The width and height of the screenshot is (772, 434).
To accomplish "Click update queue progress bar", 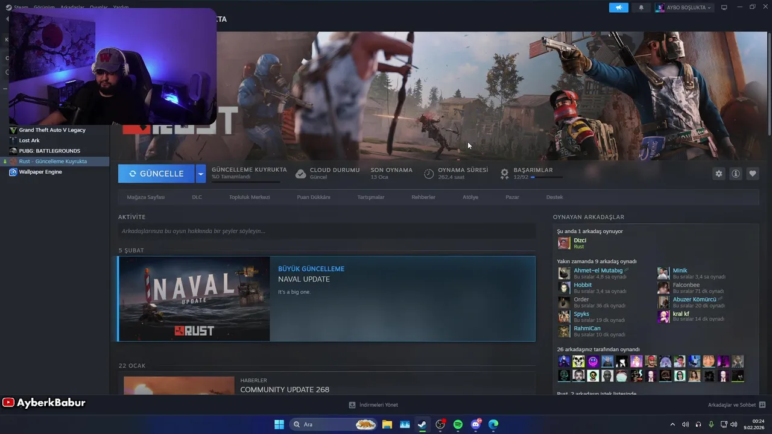I will [245, 181].
